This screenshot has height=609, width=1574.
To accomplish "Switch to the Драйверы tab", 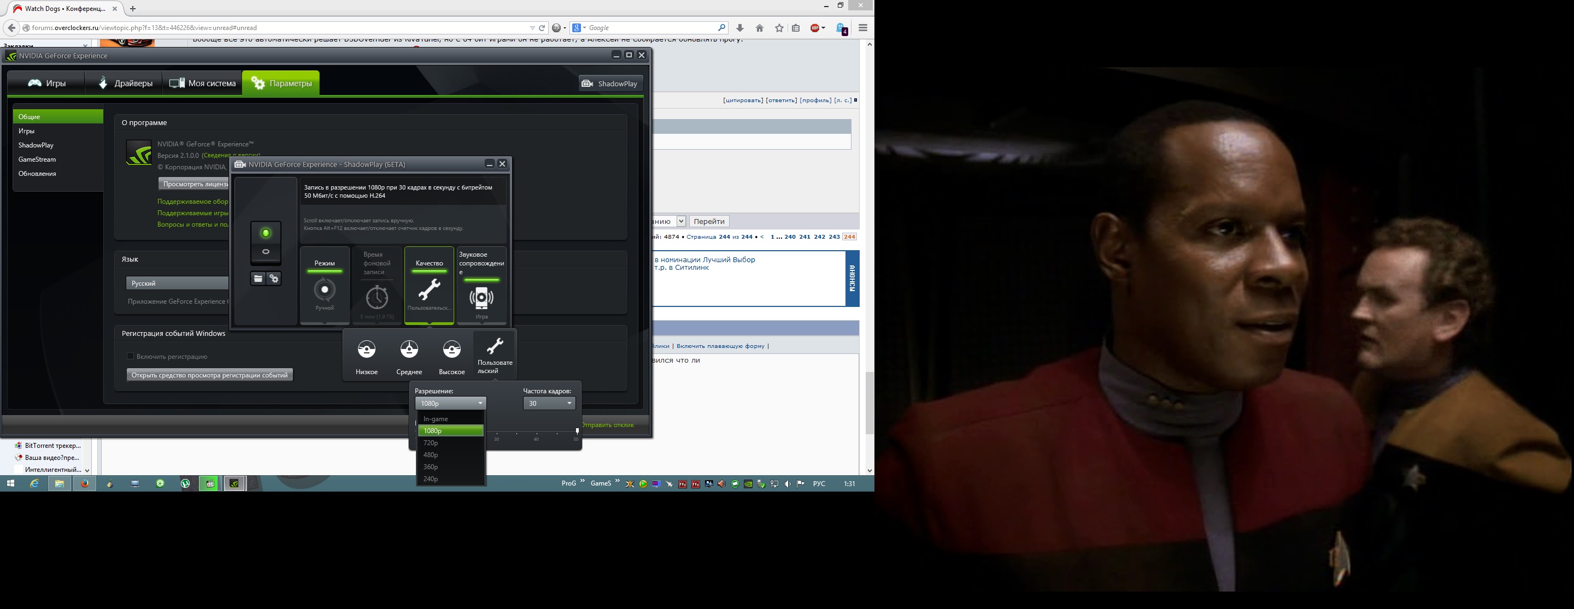I will [125, 83].
